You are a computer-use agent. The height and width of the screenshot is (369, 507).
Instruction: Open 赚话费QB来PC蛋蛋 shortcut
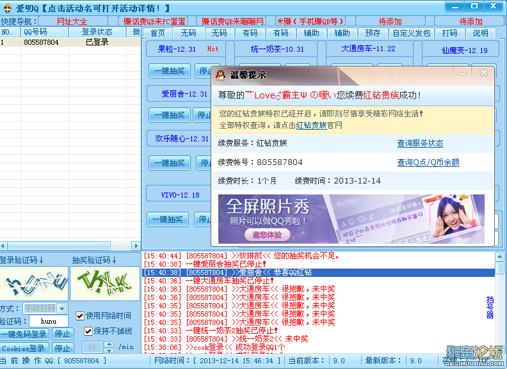tap(154, 21)
